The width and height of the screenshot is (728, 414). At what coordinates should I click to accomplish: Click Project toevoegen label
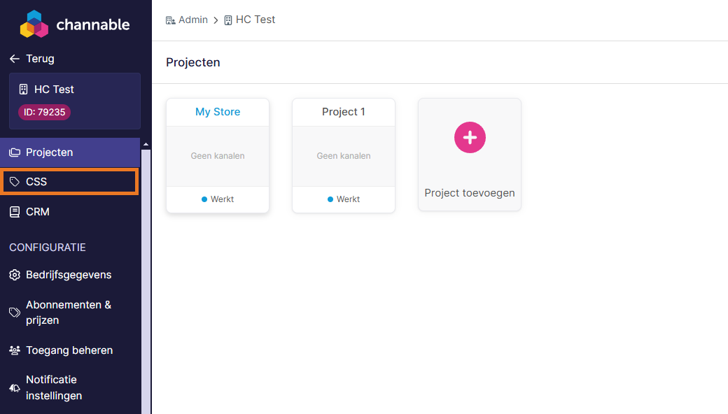470,193
